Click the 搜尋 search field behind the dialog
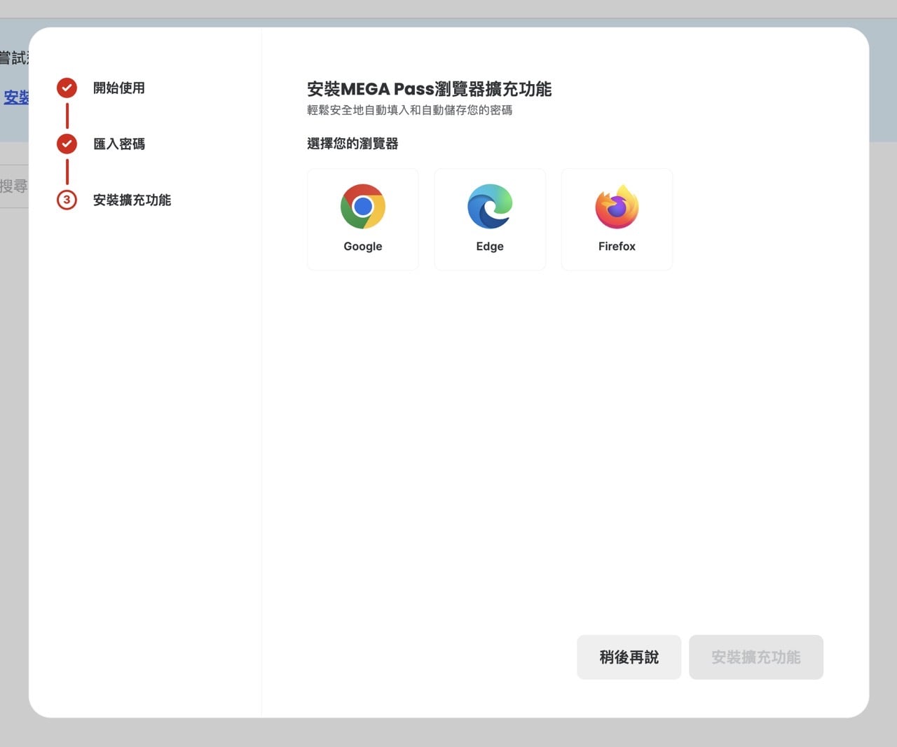Screen dimensions: 897x747 coord(14,186)
